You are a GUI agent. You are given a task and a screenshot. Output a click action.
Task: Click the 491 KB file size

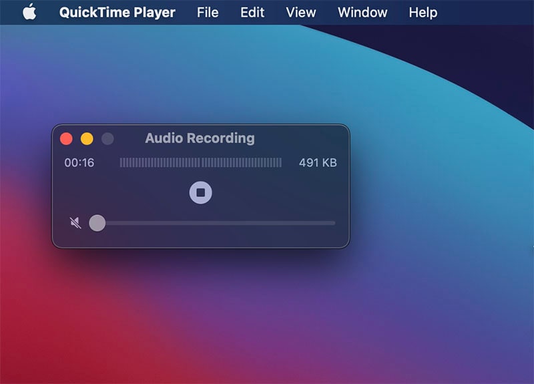[x=318, y=162]
